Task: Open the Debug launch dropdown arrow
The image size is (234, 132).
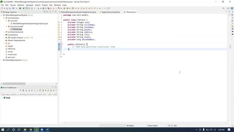Action: click(41, 8)
